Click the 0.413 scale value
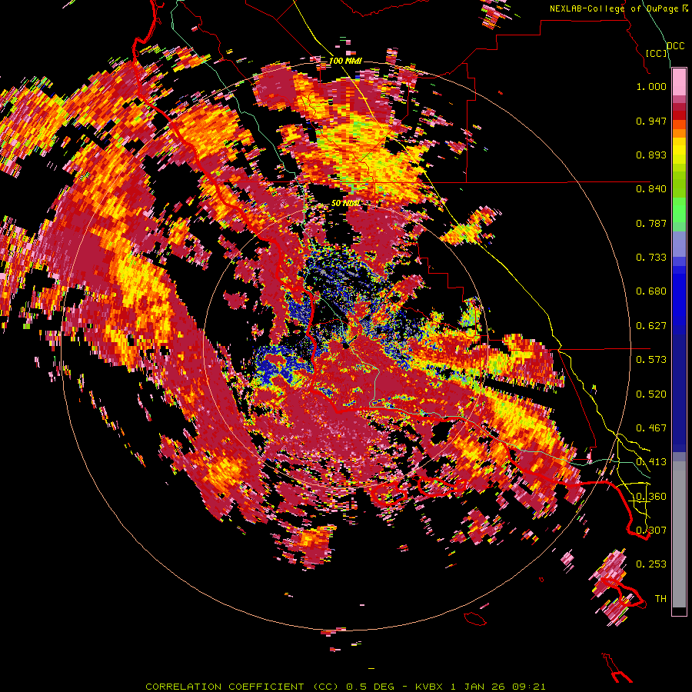The height and width of the screenshot is (692, 692). [651, 461]
